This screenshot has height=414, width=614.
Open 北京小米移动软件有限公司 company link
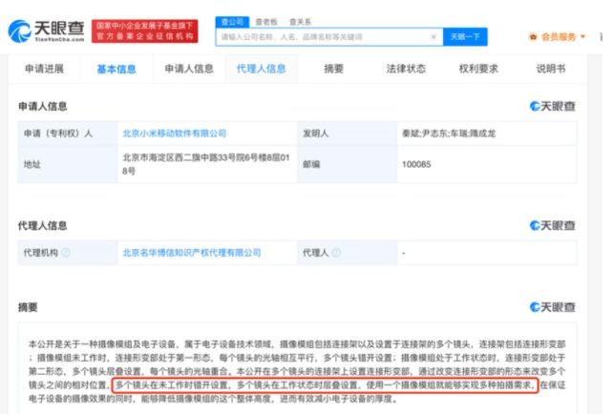[x=174, y=134]
